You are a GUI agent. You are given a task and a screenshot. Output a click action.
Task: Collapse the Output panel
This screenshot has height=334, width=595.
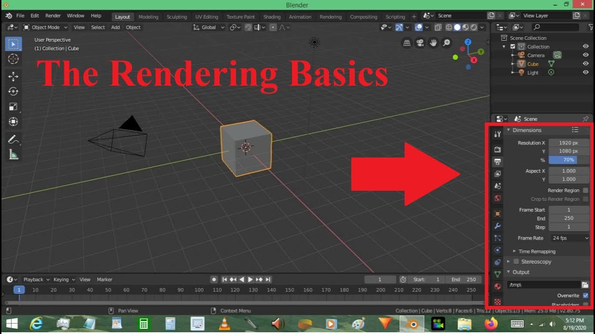pyautogui.click(x=509, y=272)
